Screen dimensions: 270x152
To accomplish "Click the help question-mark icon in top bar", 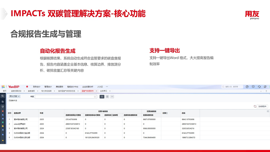I will click(247, 87).
